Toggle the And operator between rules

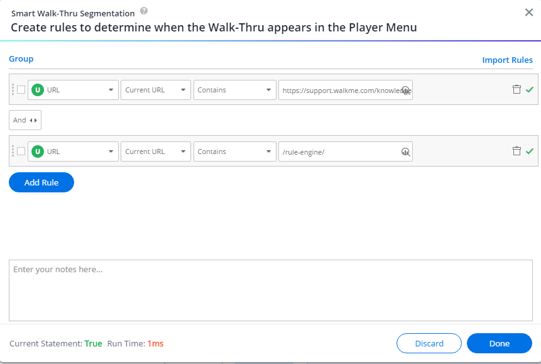[x=25, y=120]
